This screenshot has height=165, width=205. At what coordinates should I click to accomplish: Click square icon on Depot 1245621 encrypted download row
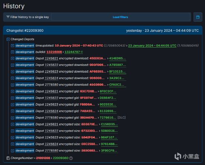click(x=12, y=58)
